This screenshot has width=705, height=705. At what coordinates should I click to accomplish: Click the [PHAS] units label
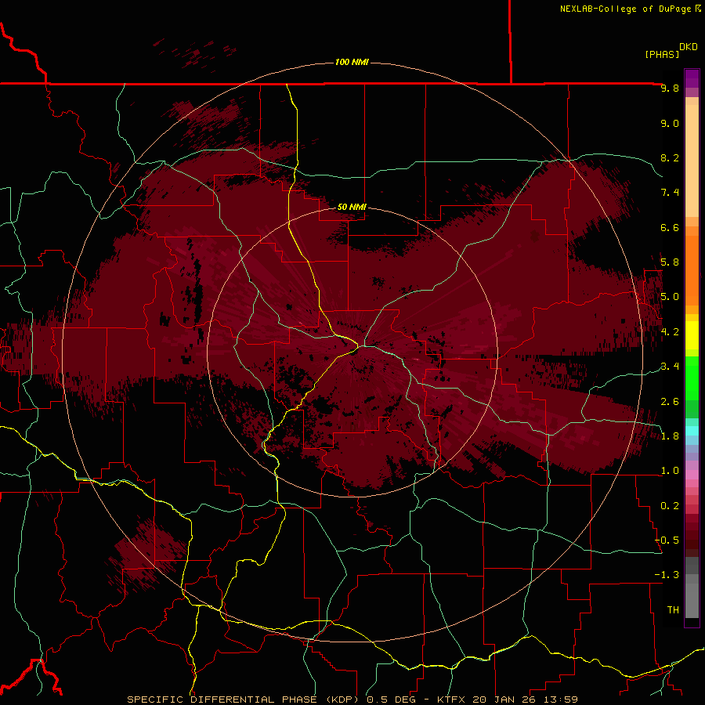(662, 54)
